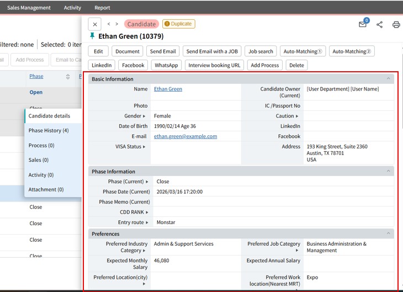Open the Report menu
This screenshot has width=403, height=292.
[102, 8]
